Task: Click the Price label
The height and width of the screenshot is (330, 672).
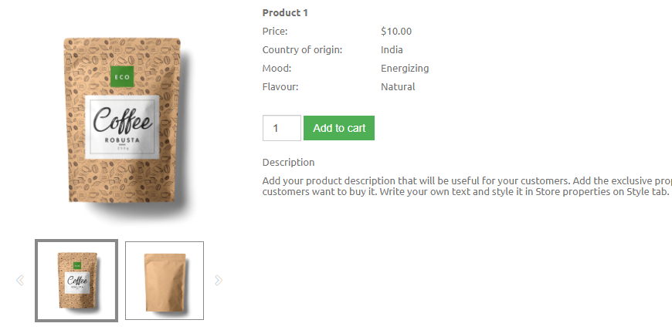Action: tap(275, 32)
